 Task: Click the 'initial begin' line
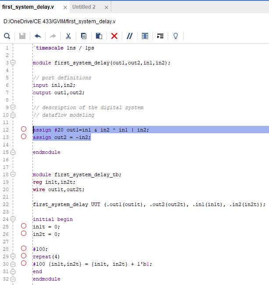53,219
